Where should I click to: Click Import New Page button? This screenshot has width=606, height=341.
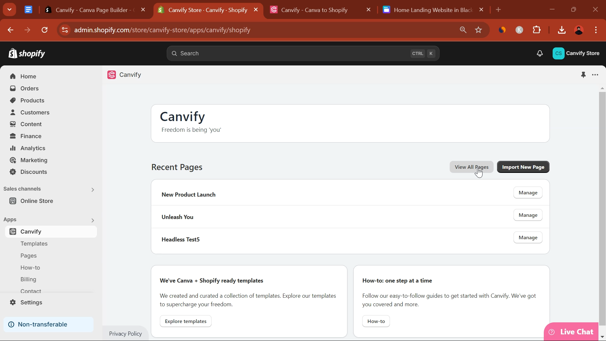point(523,167)
